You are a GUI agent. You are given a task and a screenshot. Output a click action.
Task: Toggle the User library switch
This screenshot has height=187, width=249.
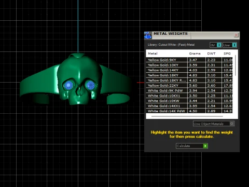(230, 45)
